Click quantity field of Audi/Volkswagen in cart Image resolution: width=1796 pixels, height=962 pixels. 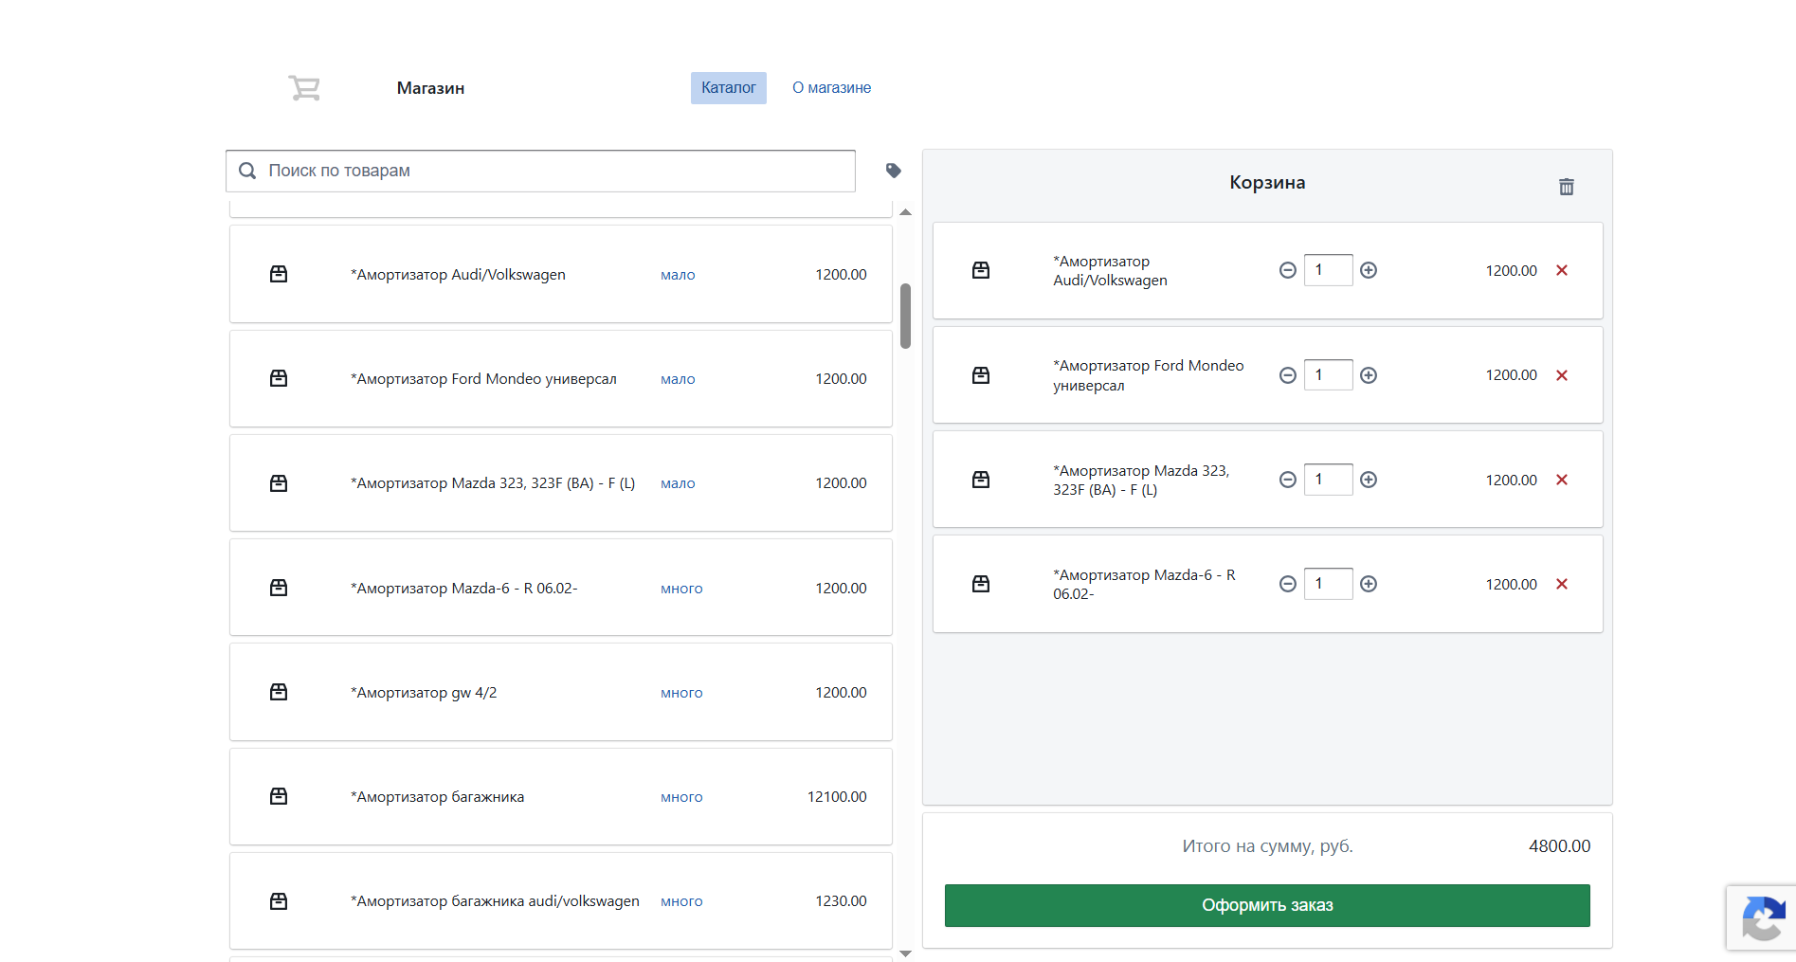point(1328,270)
